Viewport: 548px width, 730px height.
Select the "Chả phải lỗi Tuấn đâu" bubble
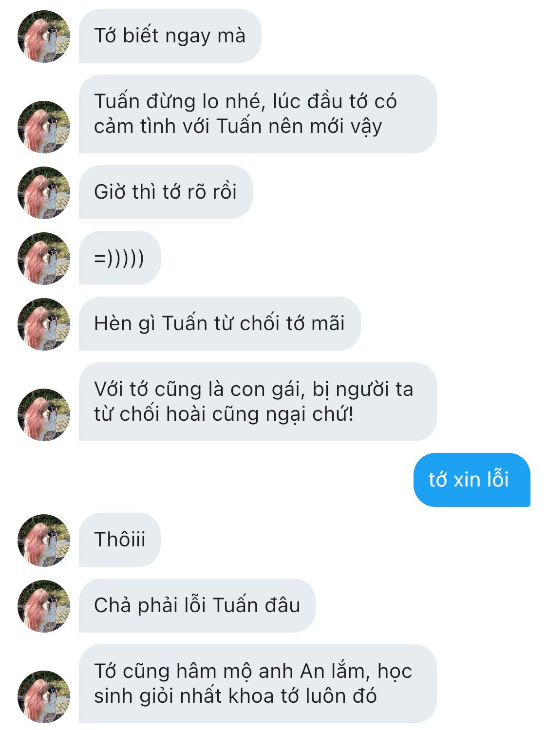(197, 605)
